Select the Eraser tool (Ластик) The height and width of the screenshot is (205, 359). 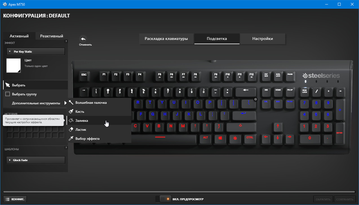click(x=99, y=130)
